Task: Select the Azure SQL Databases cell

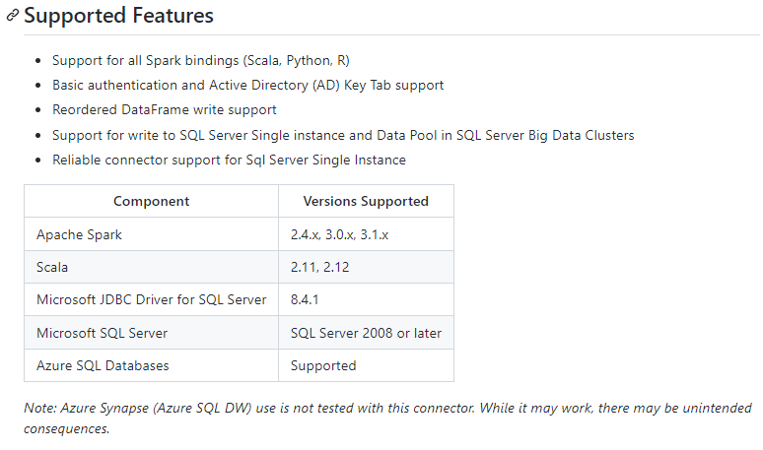Action: (x=103, y=365)
